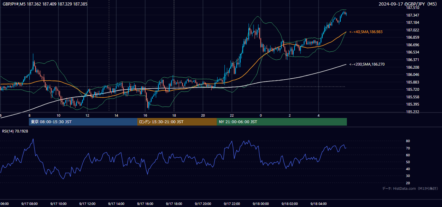Select the 東京 08:00-15:30 JST session bar
Screen dimensions: 442x207
(83, 122)
